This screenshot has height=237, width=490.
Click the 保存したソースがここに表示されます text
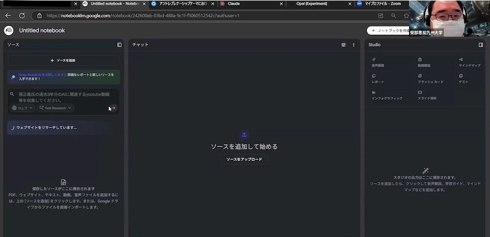coord(64,189)
